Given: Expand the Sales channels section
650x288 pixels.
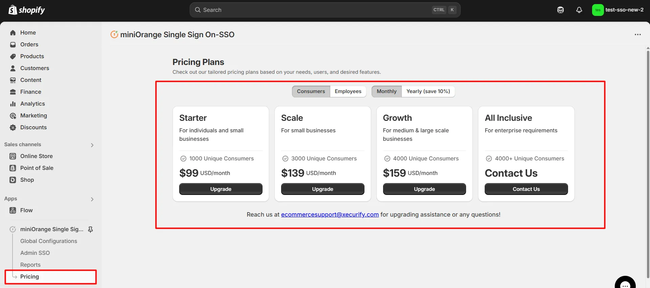Looking at the screenshot, I should click(x=92, y=145).
